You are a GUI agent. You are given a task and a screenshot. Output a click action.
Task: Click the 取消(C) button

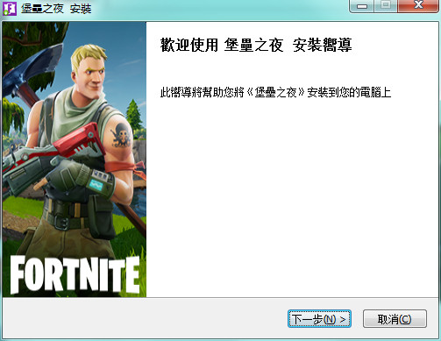click(395, 319)
